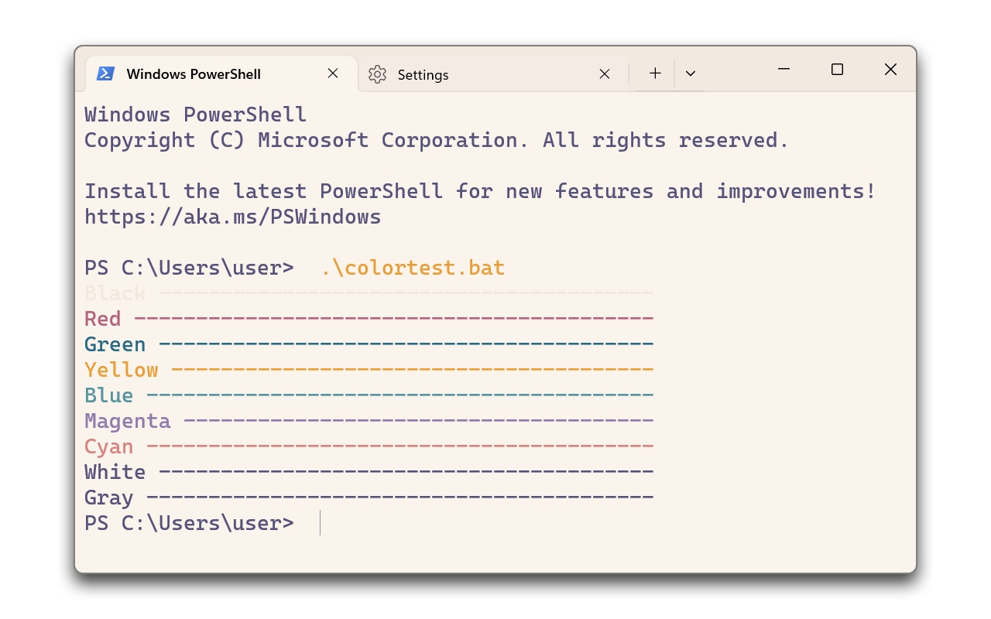
Task: Close the Windows PowerShell tab
Action: click(333, 74)
